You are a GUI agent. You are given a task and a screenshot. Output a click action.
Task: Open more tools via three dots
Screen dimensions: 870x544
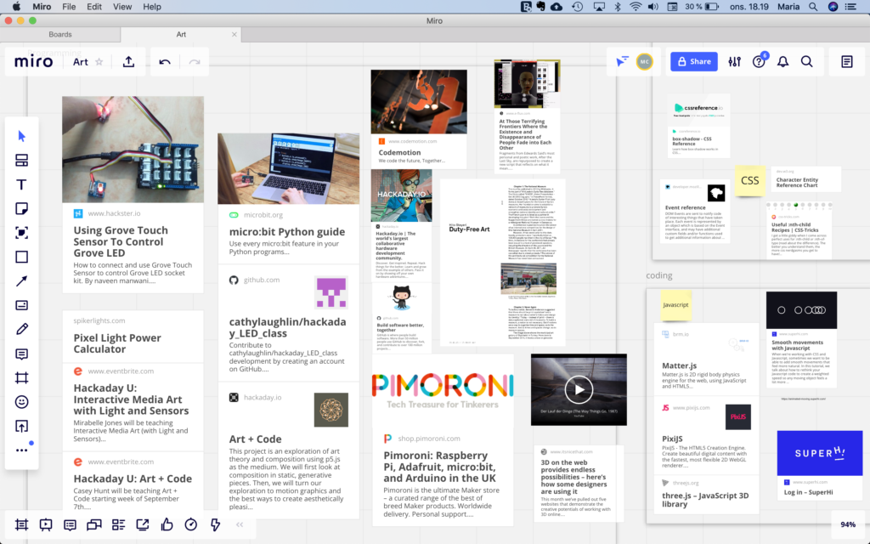21,450
